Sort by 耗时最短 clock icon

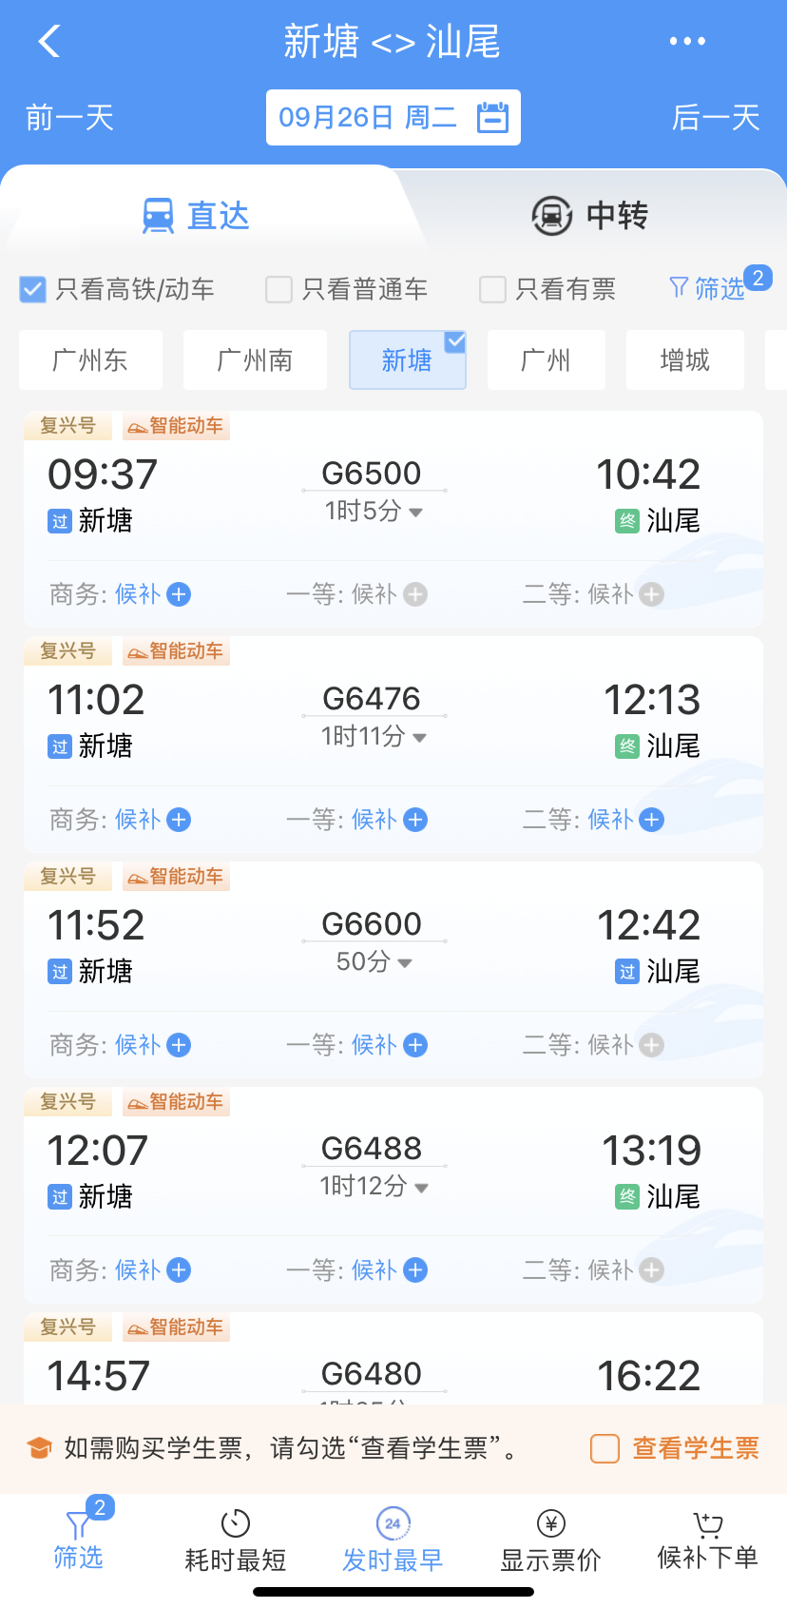pyautogui.click(x=235, y=1523)
